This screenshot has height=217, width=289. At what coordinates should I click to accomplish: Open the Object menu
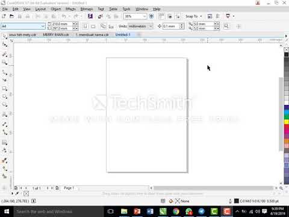pyautogui.click(x=55, y=9)
